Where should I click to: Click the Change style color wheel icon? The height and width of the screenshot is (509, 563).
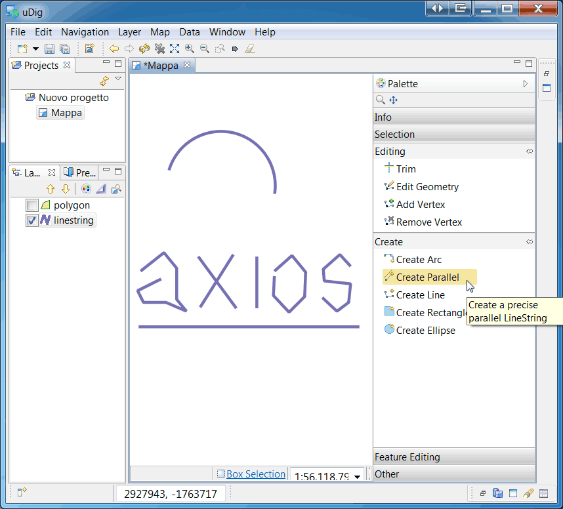86,189
